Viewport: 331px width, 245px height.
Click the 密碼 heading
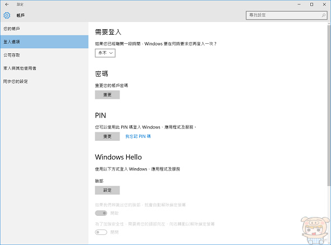(102, 74)
